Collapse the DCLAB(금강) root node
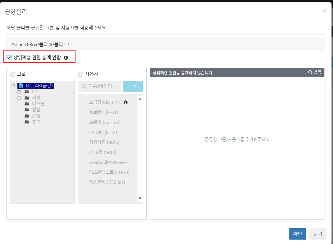Viewport: 333px width, 244px height. (13, 86)
